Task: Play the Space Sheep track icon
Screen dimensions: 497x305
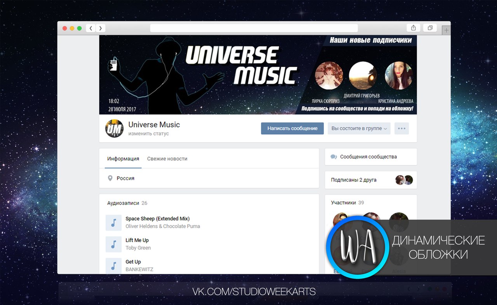Action: click(113, 223)
